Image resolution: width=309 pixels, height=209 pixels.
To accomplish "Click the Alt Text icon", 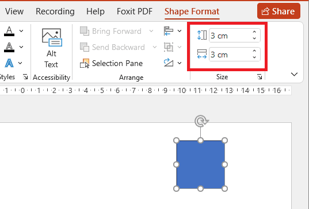I will (x=52, y=37).
